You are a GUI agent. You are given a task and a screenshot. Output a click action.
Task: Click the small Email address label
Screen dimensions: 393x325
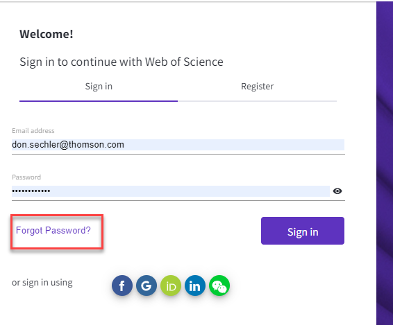click(x=33, y=130)
